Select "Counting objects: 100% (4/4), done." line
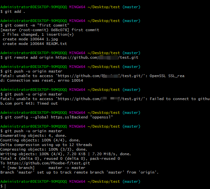The height and width of the screenshot is (189, 210). pos(40,140)
